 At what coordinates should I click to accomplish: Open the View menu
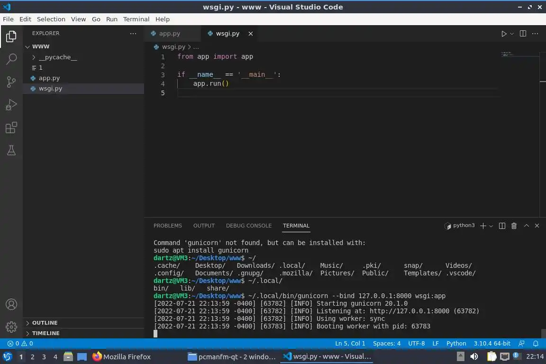click(78, 19)
